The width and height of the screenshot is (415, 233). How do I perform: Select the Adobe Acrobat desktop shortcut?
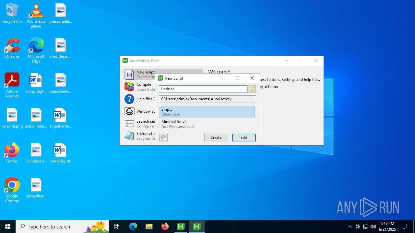pos(12,85)
